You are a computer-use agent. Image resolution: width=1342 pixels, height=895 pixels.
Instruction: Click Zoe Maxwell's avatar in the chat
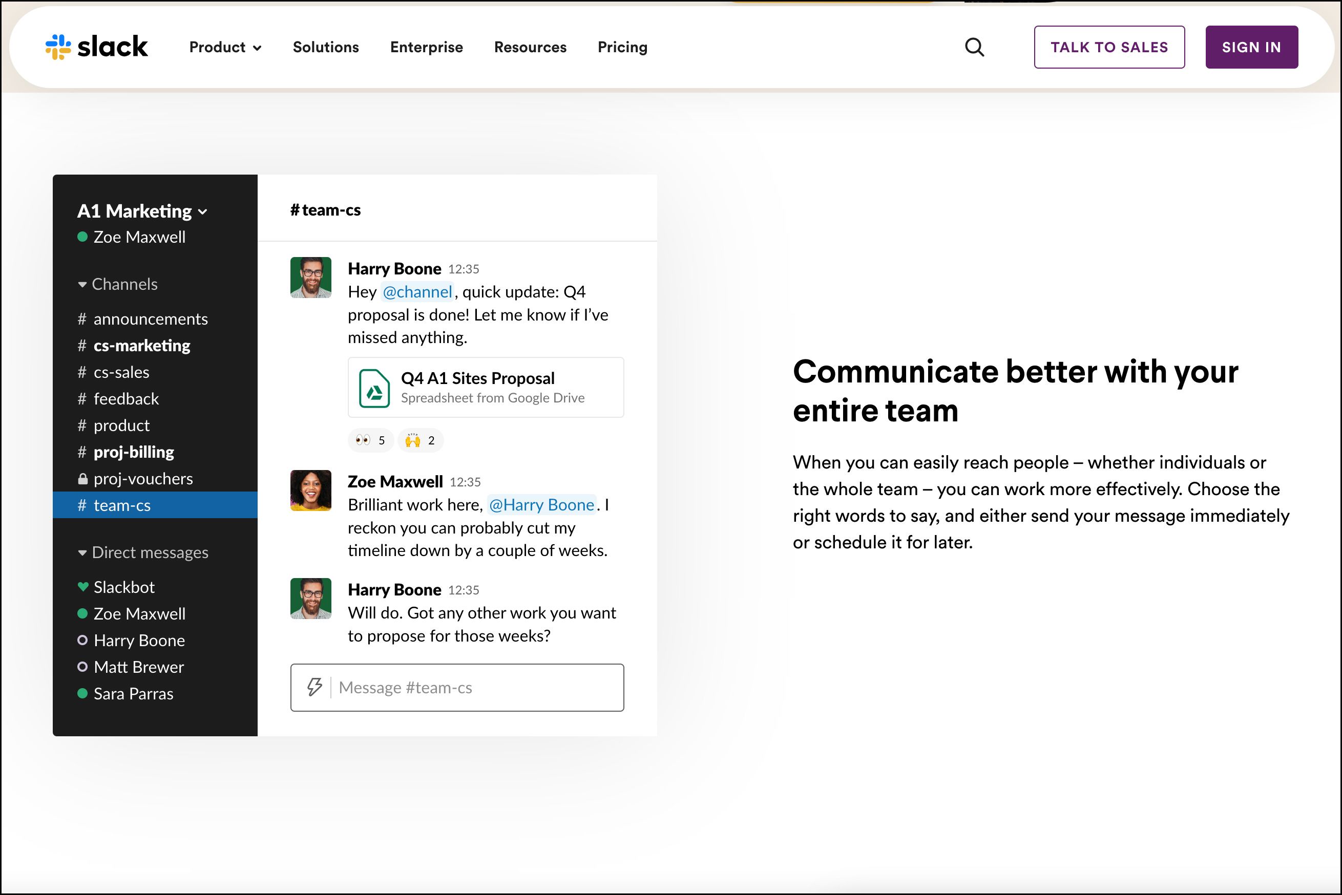pos(311,491)
